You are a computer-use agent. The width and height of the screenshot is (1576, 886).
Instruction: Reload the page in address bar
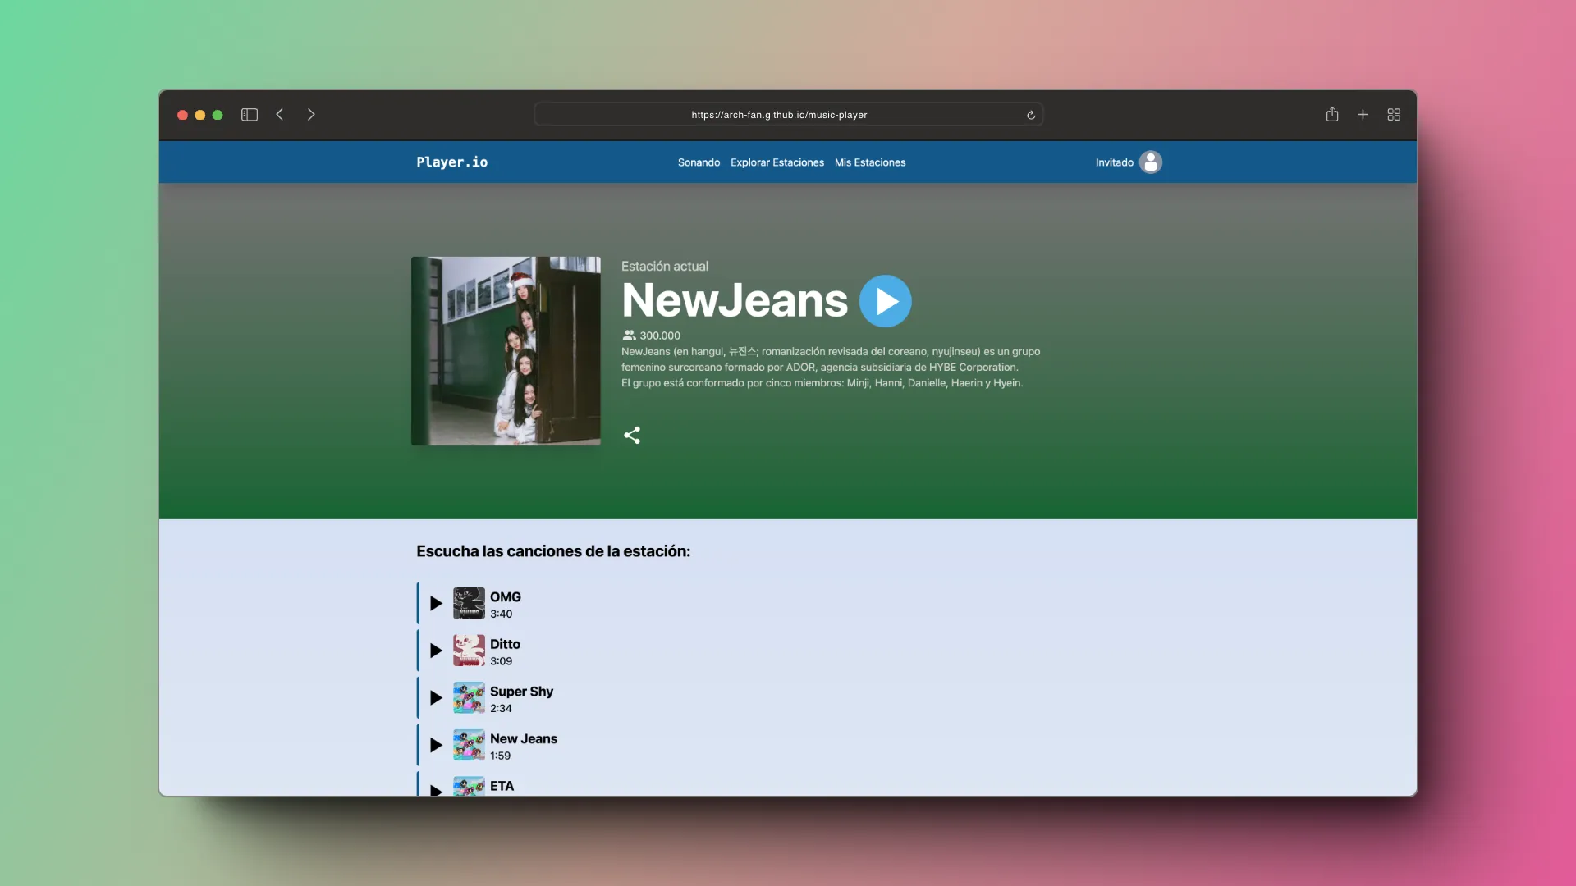pos(1030,115)
